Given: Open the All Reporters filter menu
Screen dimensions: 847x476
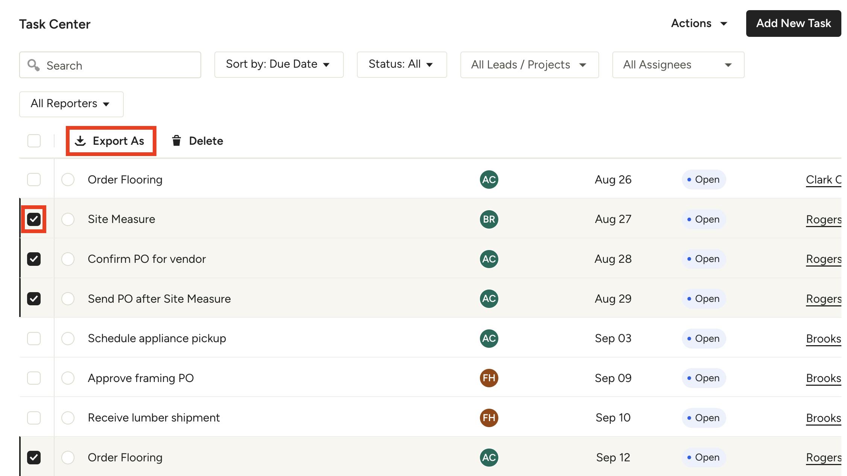Looking at the screenshot, I should click(x=71, y=104).
